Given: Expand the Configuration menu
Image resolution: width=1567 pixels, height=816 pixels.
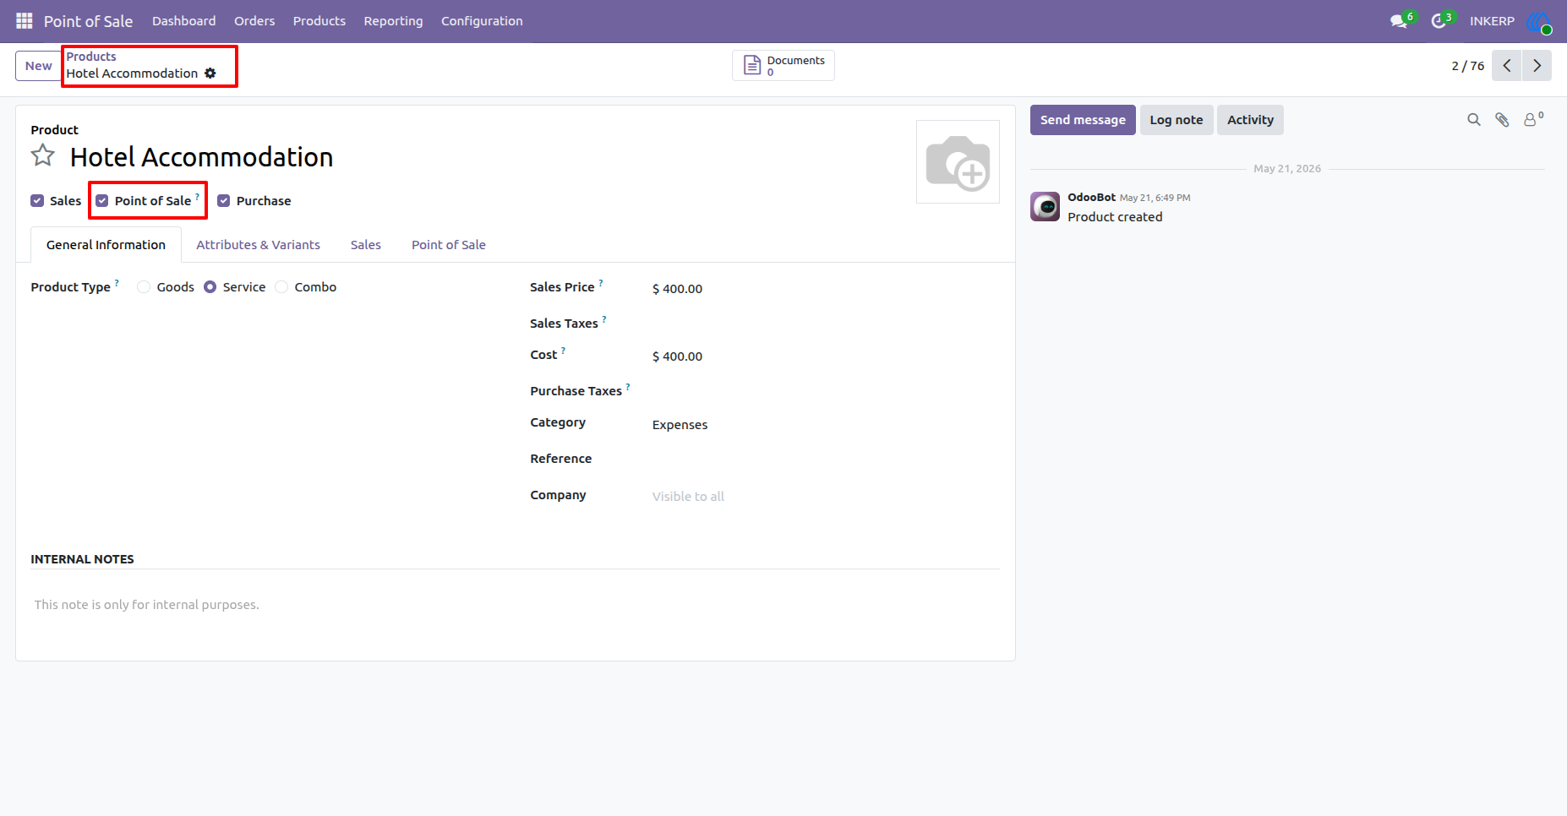Looking at the screenshot, I should coord(482,21).
